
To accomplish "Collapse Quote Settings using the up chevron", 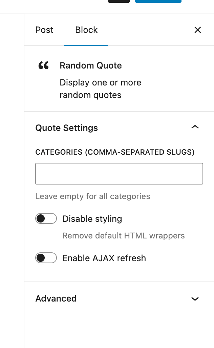I will pos(195,128).
